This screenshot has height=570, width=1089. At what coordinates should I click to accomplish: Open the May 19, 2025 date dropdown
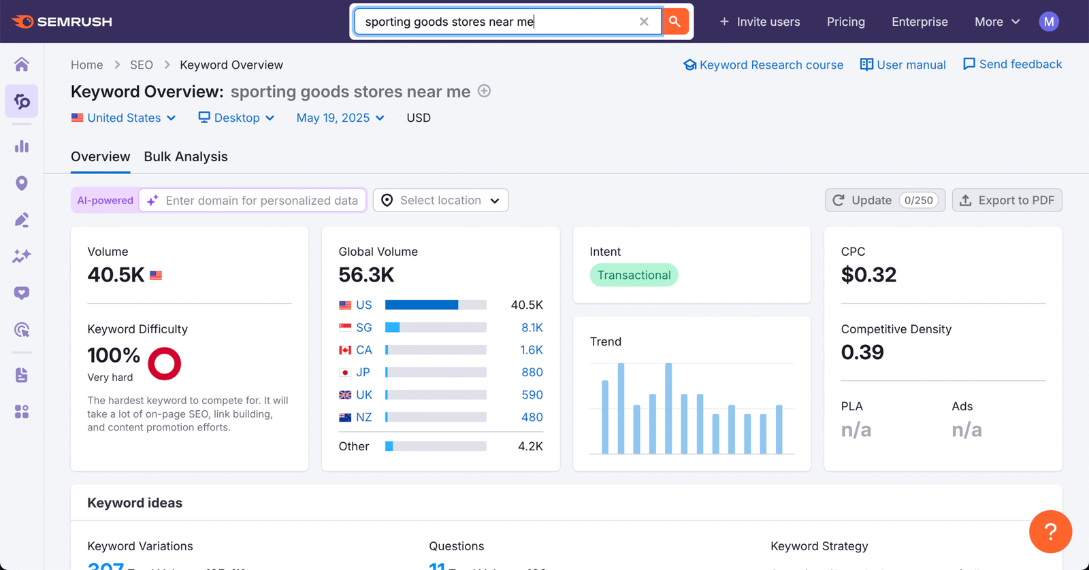coord(340,118)
